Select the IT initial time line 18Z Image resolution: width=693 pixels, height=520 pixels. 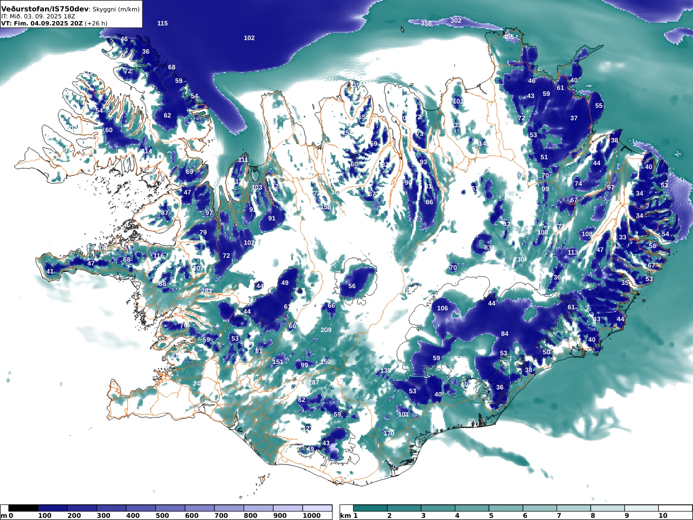pyautogui.click(x=38, y=16)
